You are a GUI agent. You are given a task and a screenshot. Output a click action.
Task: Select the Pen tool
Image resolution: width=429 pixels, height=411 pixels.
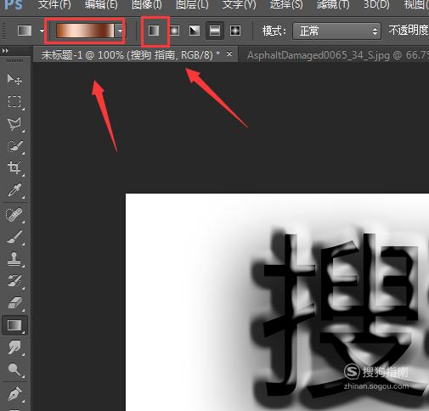(14, 394)
